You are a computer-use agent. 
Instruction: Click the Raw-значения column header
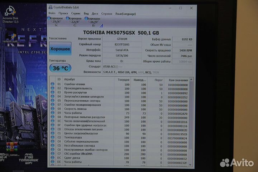coord(176,80)
